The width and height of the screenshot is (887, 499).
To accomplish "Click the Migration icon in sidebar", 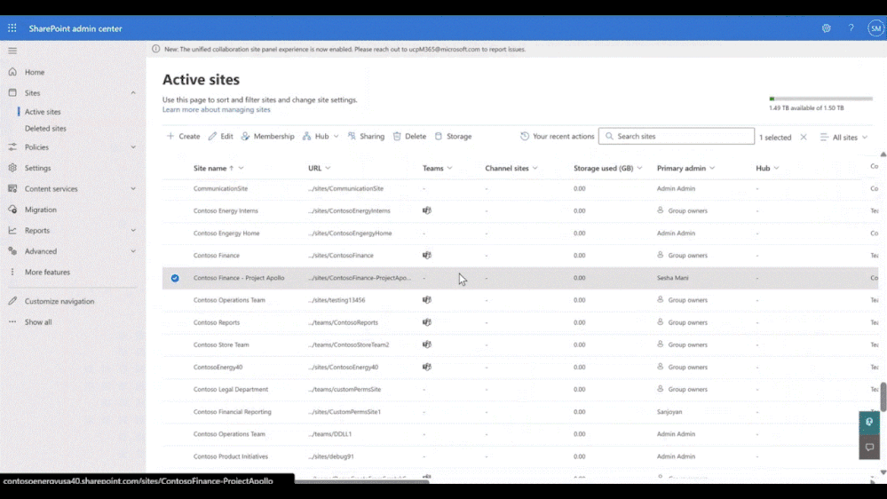I will (12, 210).
